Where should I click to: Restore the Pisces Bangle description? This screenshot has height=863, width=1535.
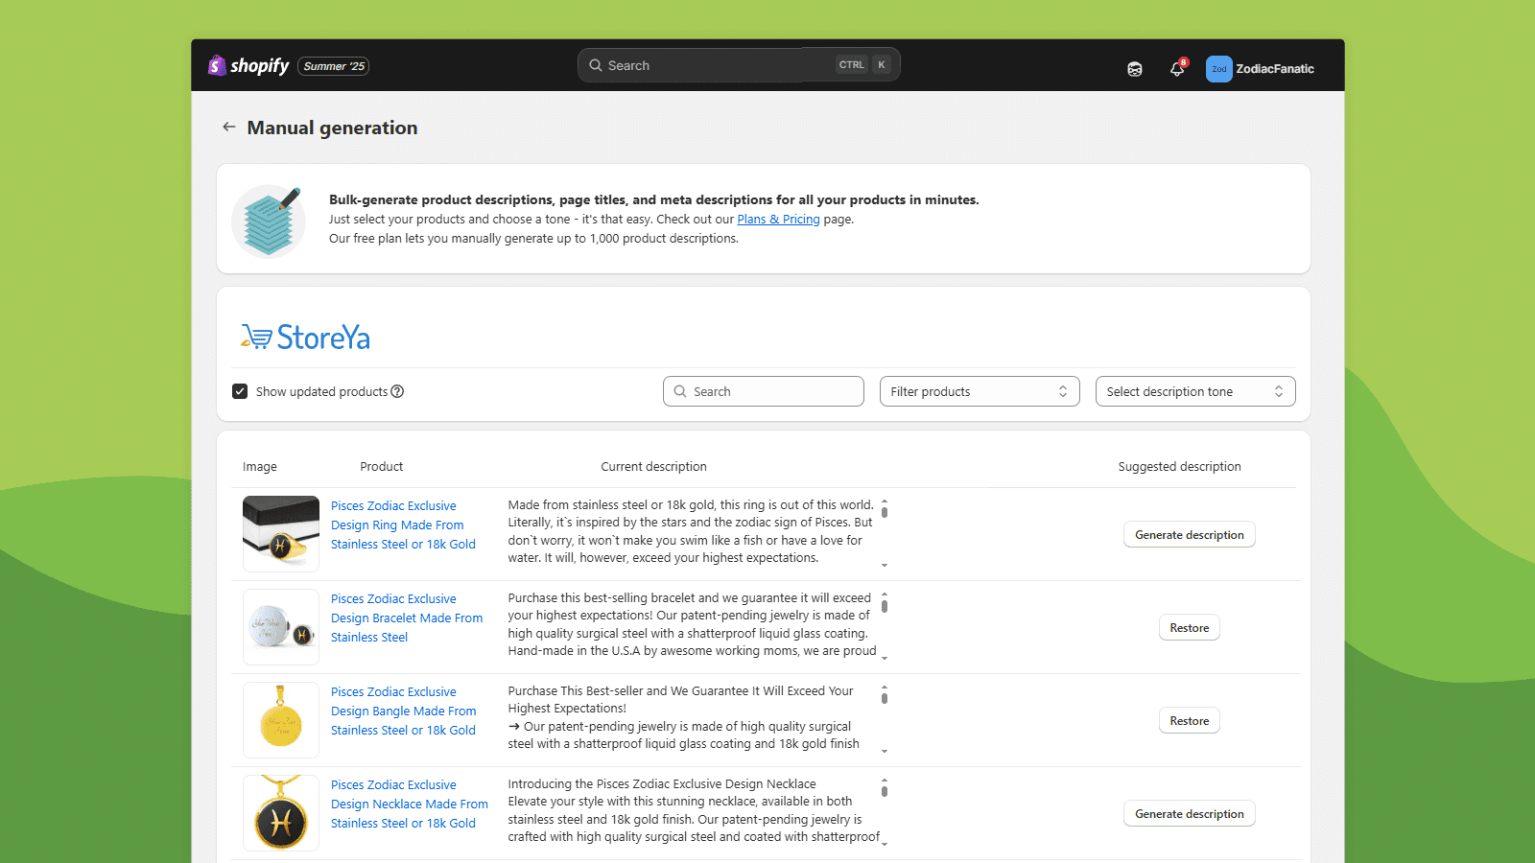pos(1189,721)
